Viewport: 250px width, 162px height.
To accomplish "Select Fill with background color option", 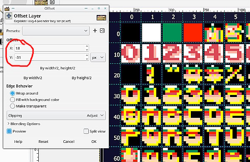I will coord(35,100).
